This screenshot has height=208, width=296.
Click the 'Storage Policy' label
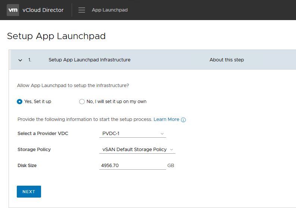tap(34, 150)
